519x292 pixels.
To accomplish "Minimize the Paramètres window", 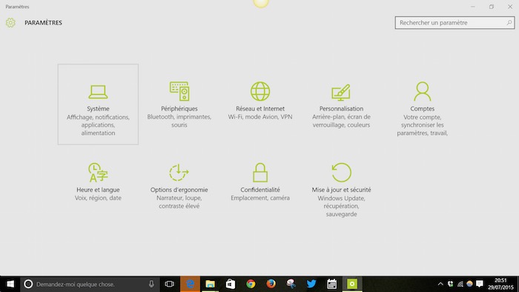I will point(473,7).
